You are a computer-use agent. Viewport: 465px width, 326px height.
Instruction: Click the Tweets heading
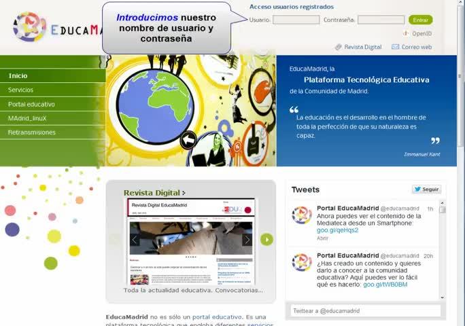[x=305, y=189]
